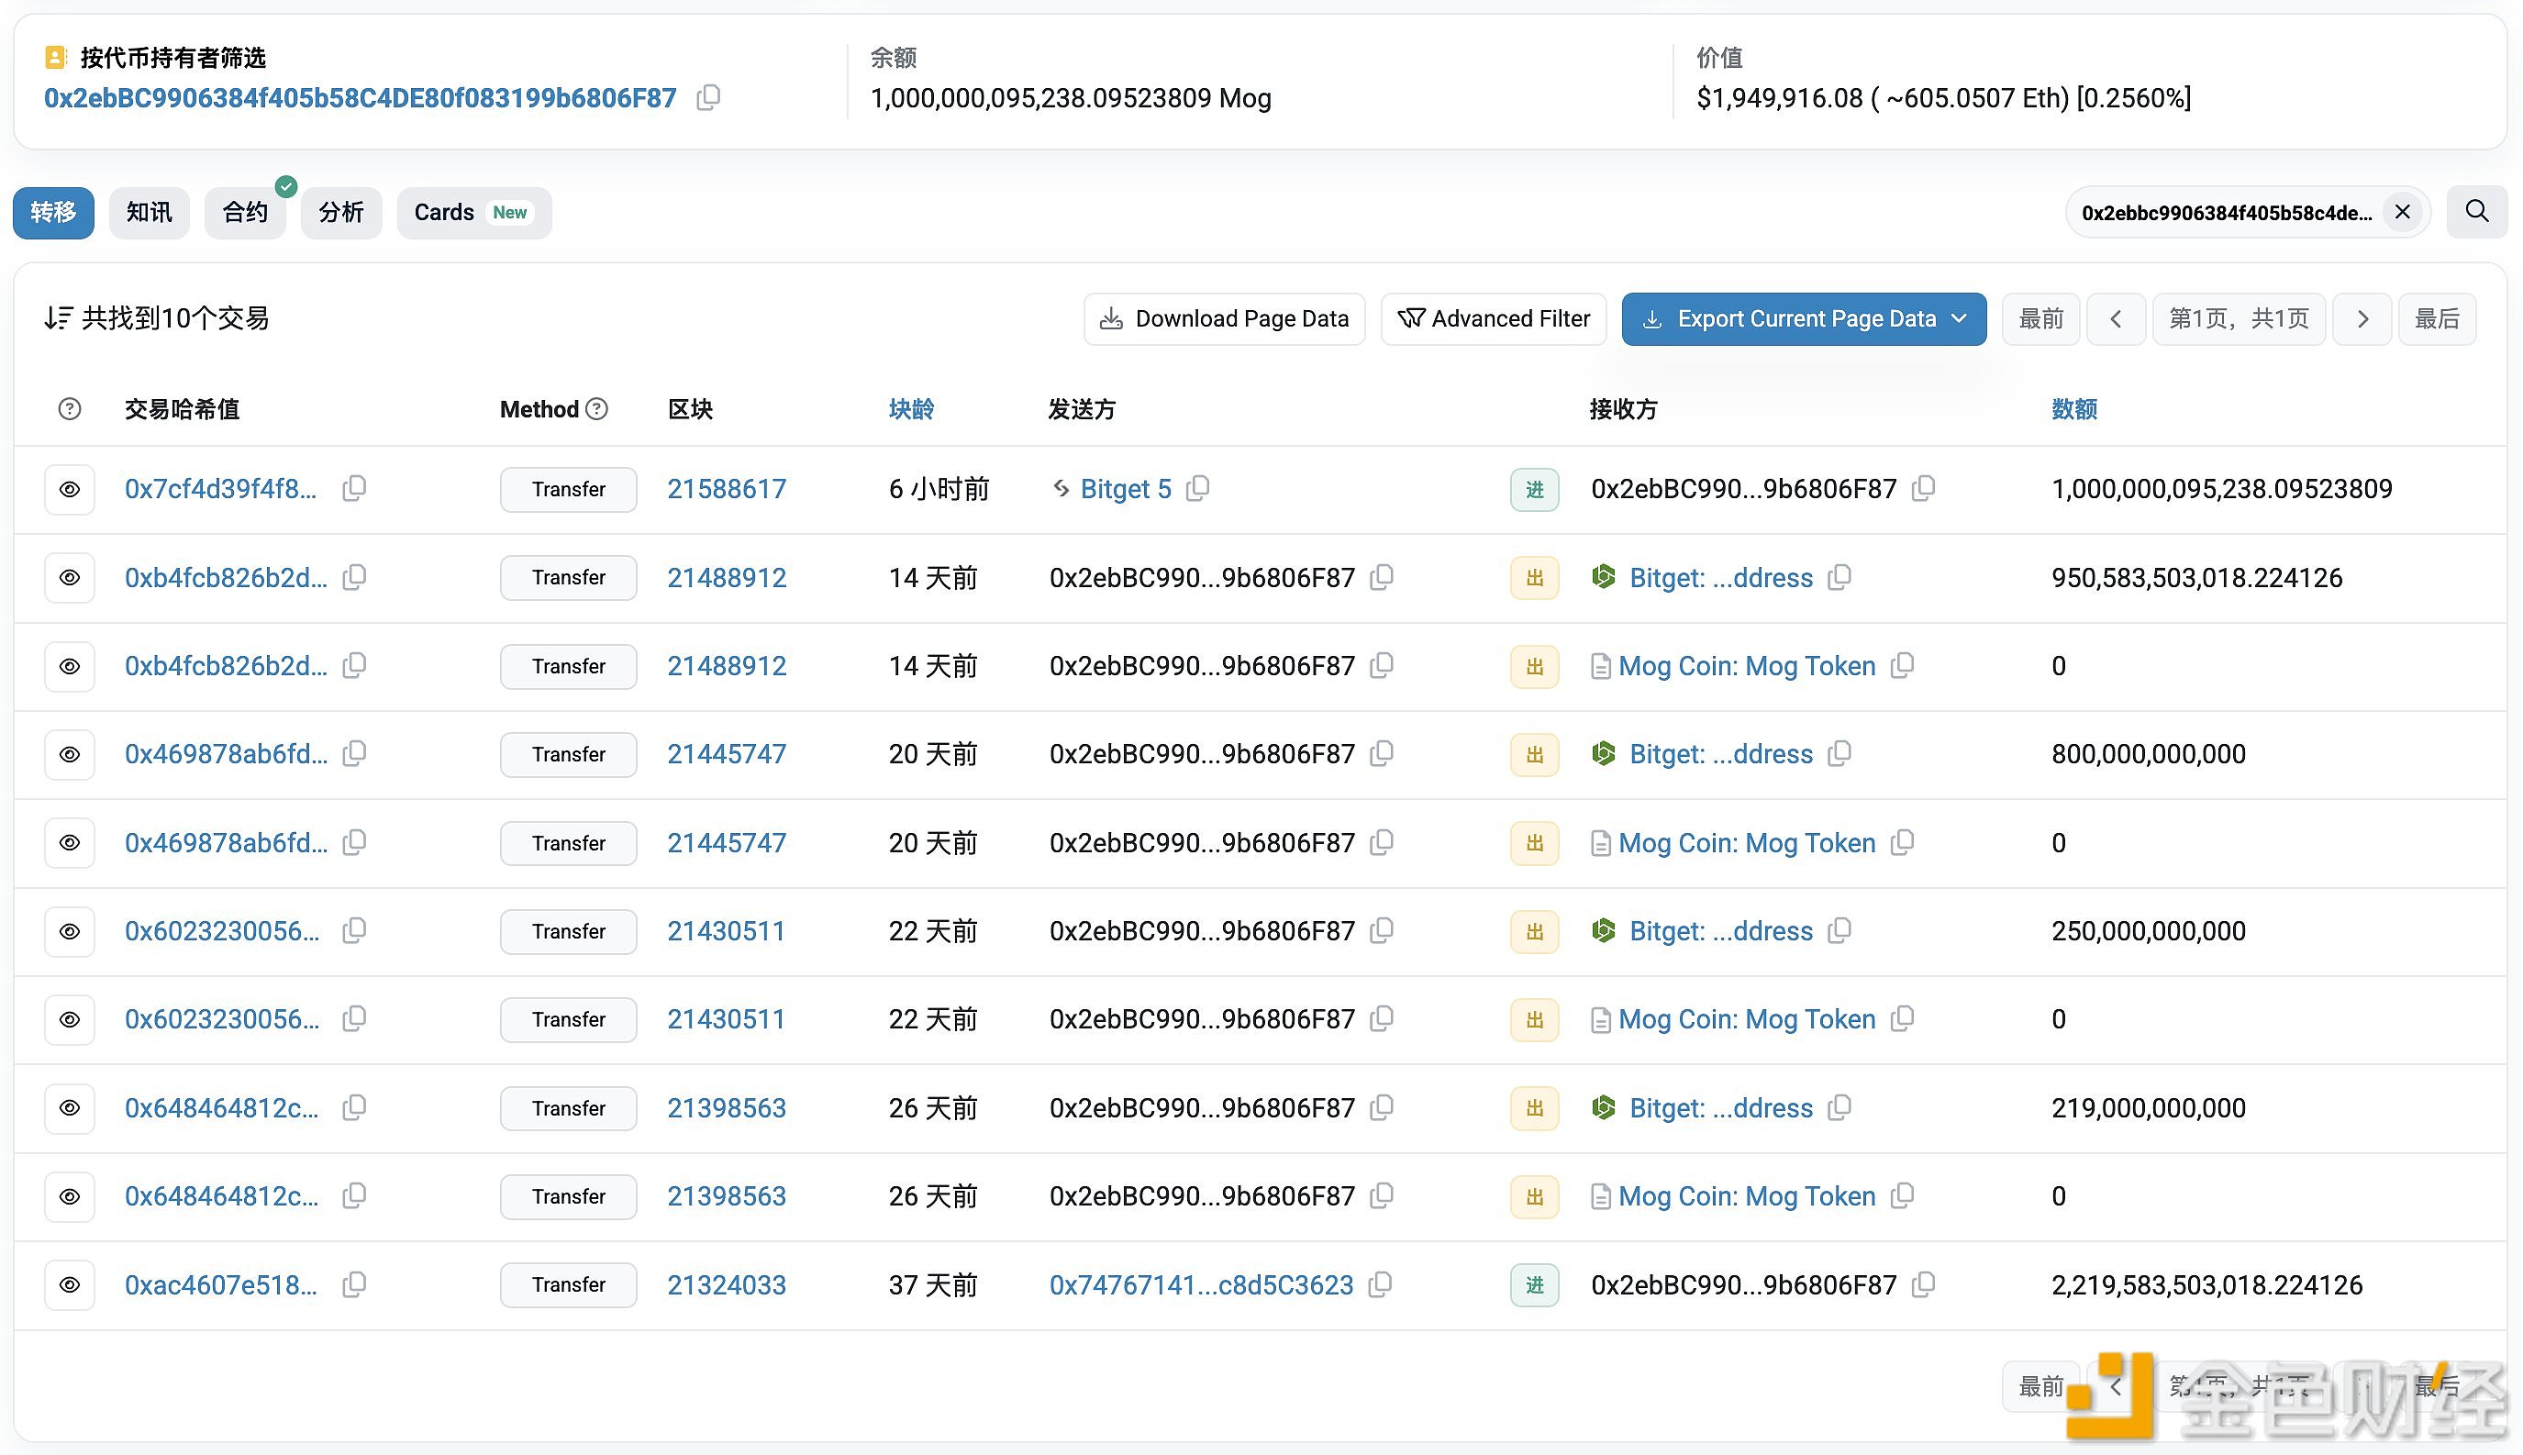Screen dimensions: 2523x1455
Task: Select the 转移 tab
Action: [53, 212]
